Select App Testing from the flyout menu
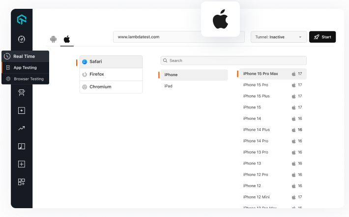This screenshot has width=349, height=217. click(26, 68)
